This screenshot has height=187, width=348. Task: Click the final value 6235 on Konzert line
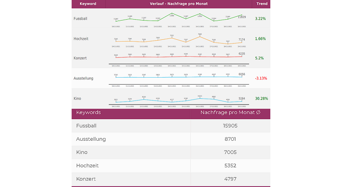click(x=242, y=54)
